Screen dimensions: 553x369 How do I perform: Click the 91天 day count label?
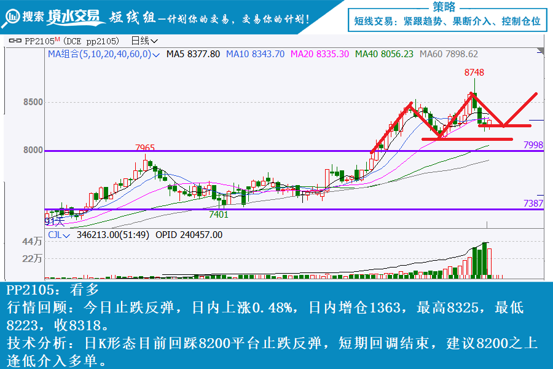coord(55,221)
